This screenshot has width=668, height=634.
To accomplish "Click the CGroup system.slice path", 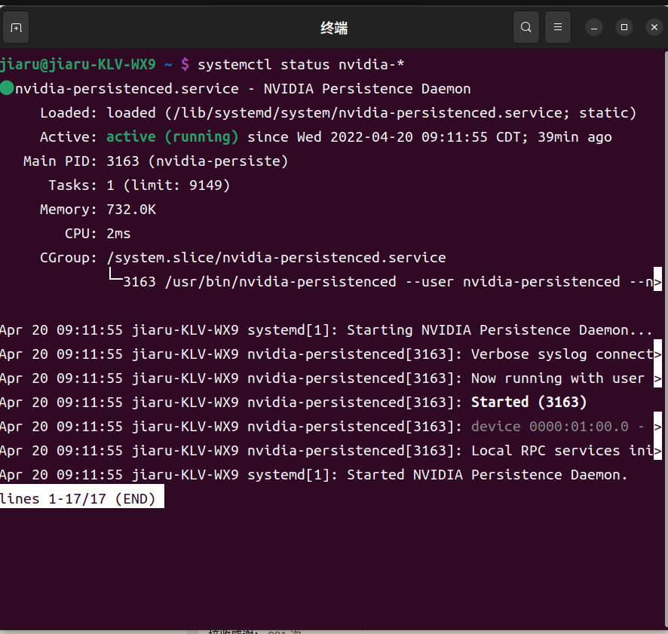I will [x=276, y=258].
